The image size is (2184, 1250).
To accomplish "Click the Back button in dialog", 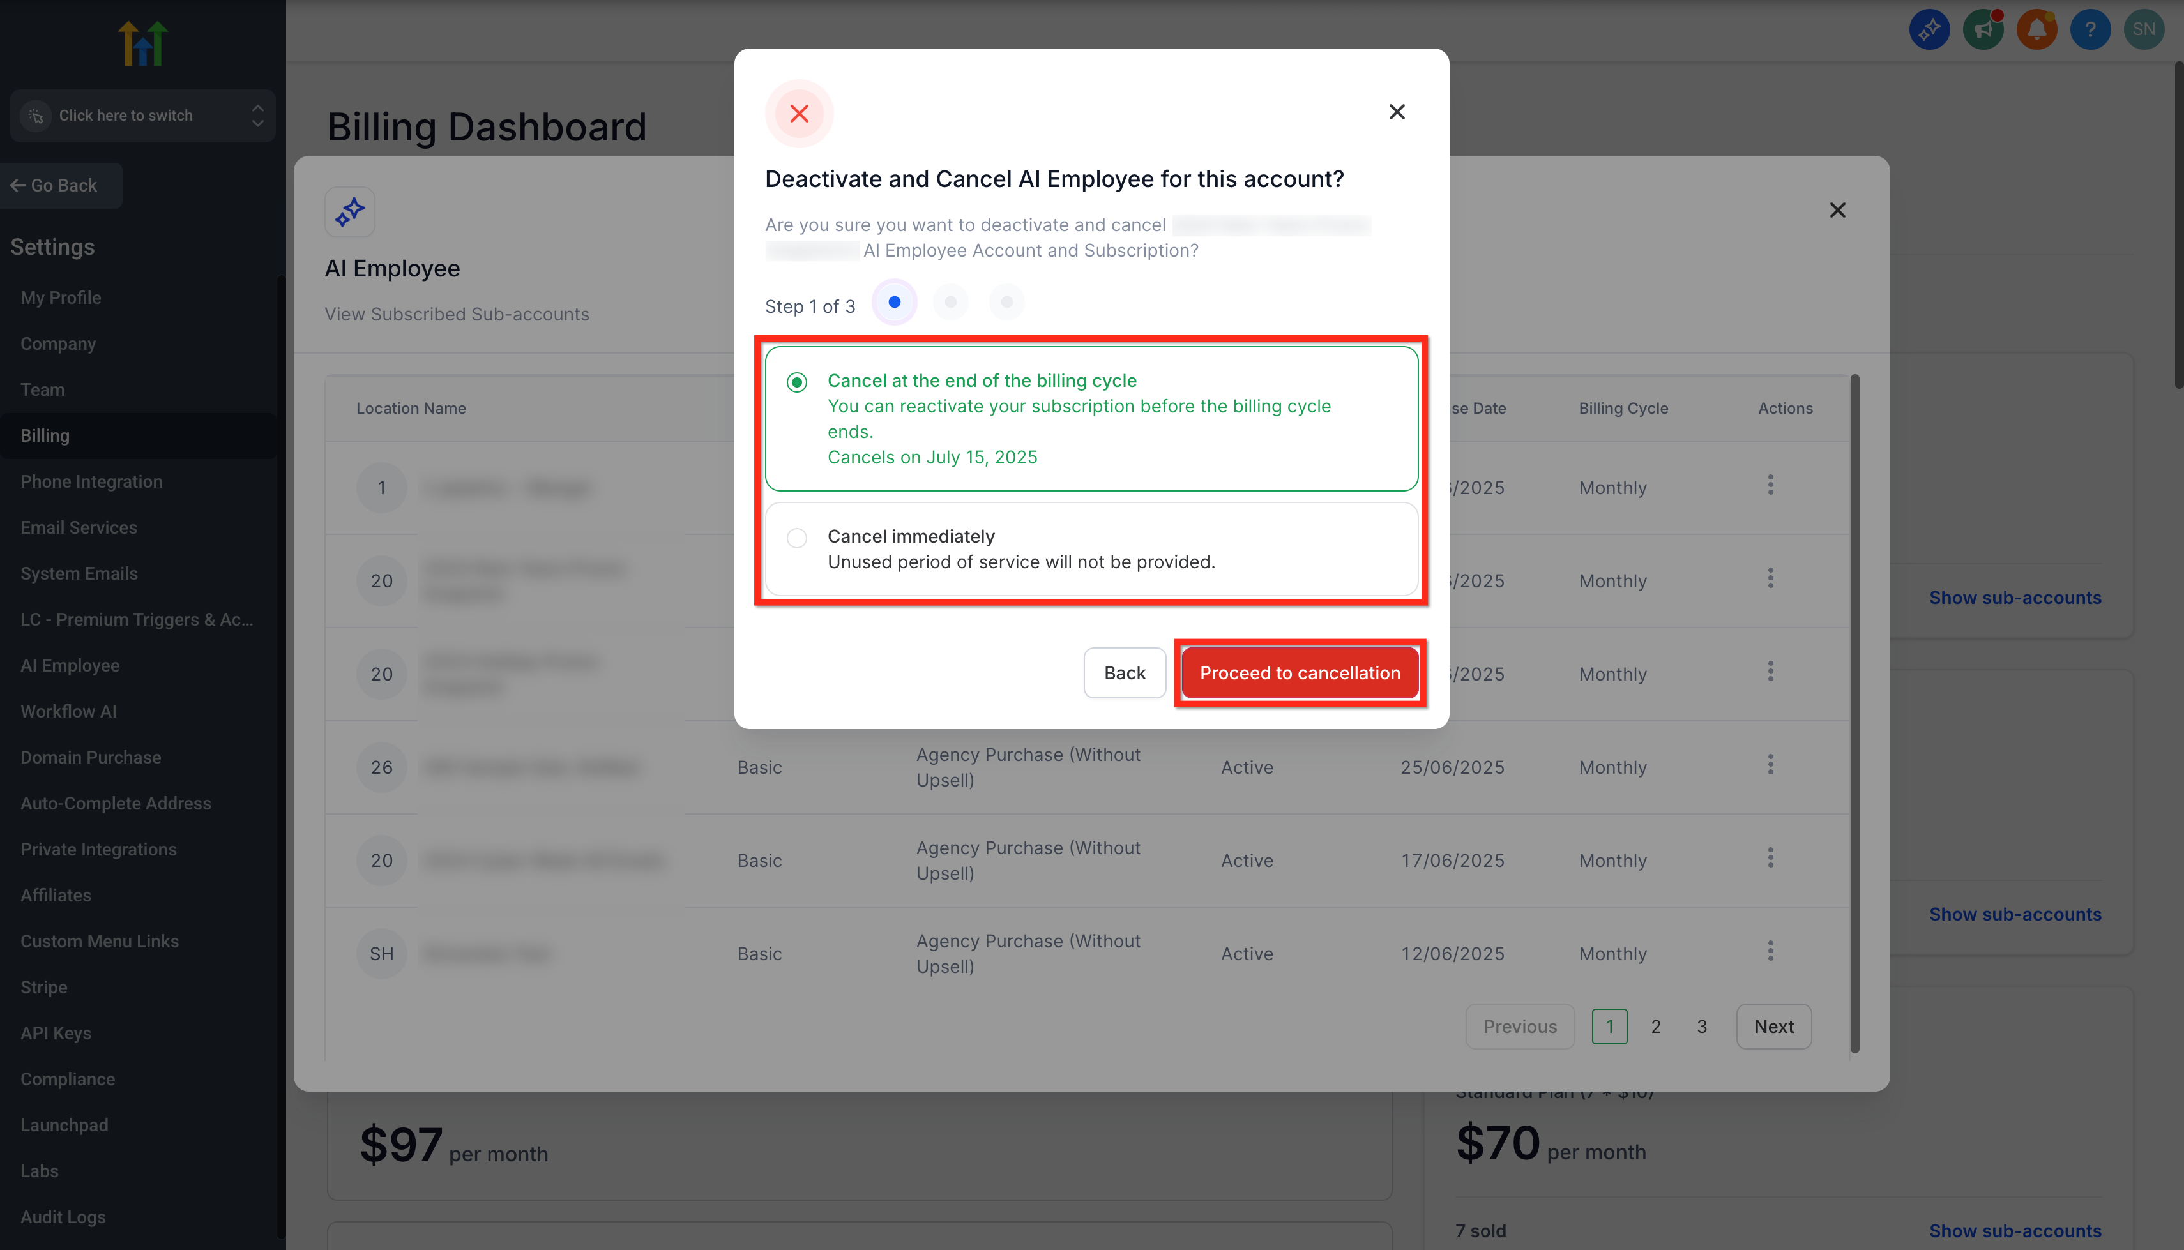I will [x=1124, y=672].
